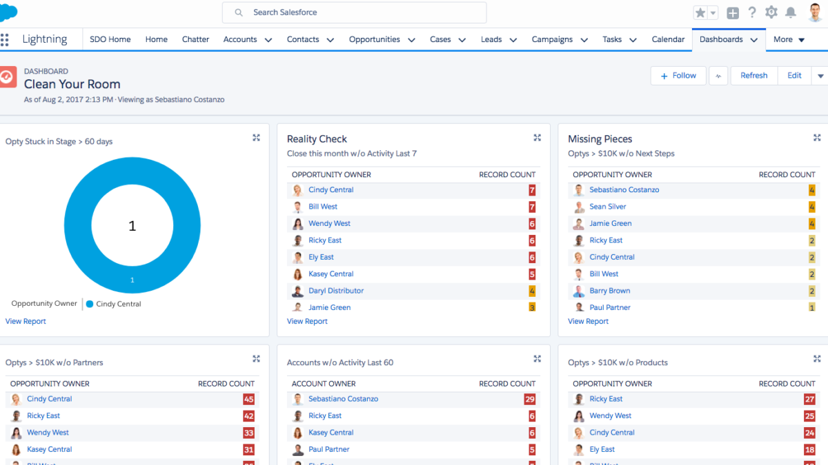Click Sean Silver's avatar in Missing Pieces
The image size is (828, 465).
coord(579,207)
